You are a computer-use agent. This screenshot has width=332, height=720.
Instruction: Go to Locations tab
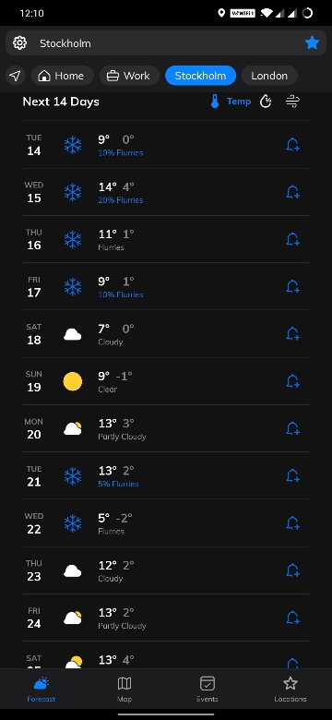(290, 690)
